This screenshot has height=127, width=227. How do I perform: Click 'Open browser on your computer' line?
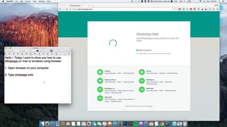coord(27,68)
